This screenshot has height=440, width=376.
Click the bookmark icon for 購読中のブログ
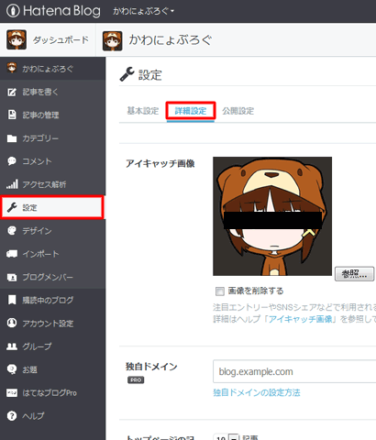(12, 300)
